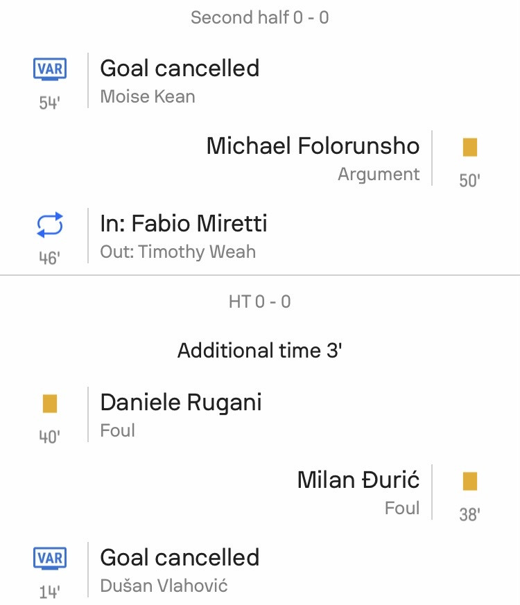520x605 pixels.
Task: Click the substitution arrows icon at 46'
Action: [50, 224]
